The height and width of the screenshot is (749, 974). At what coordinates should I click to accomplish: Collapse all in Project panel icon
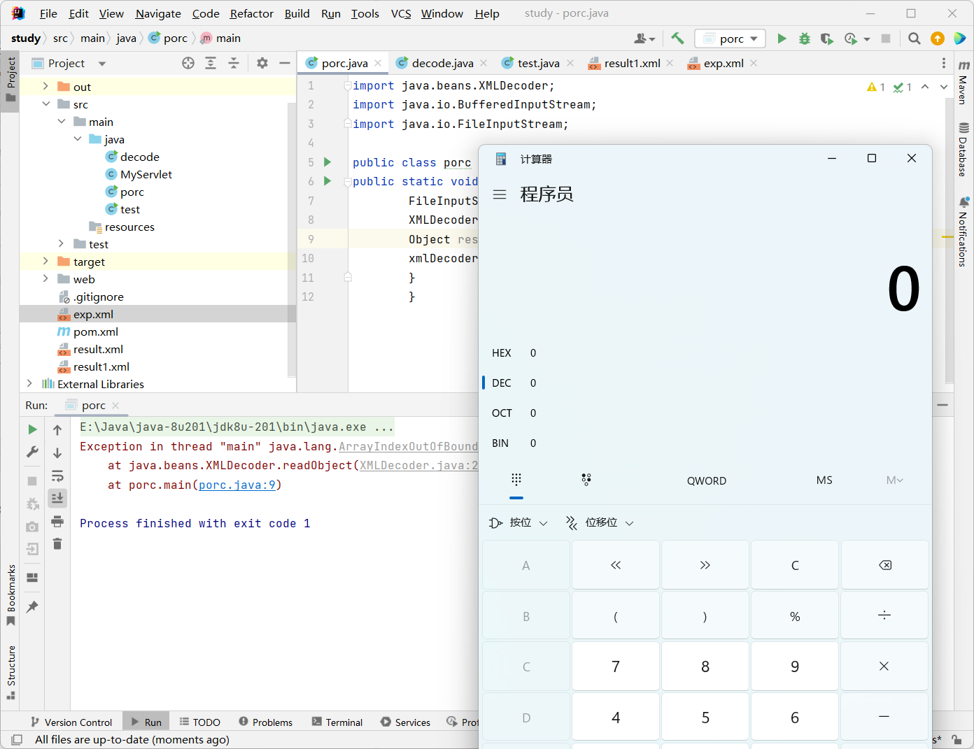point(234,63)
